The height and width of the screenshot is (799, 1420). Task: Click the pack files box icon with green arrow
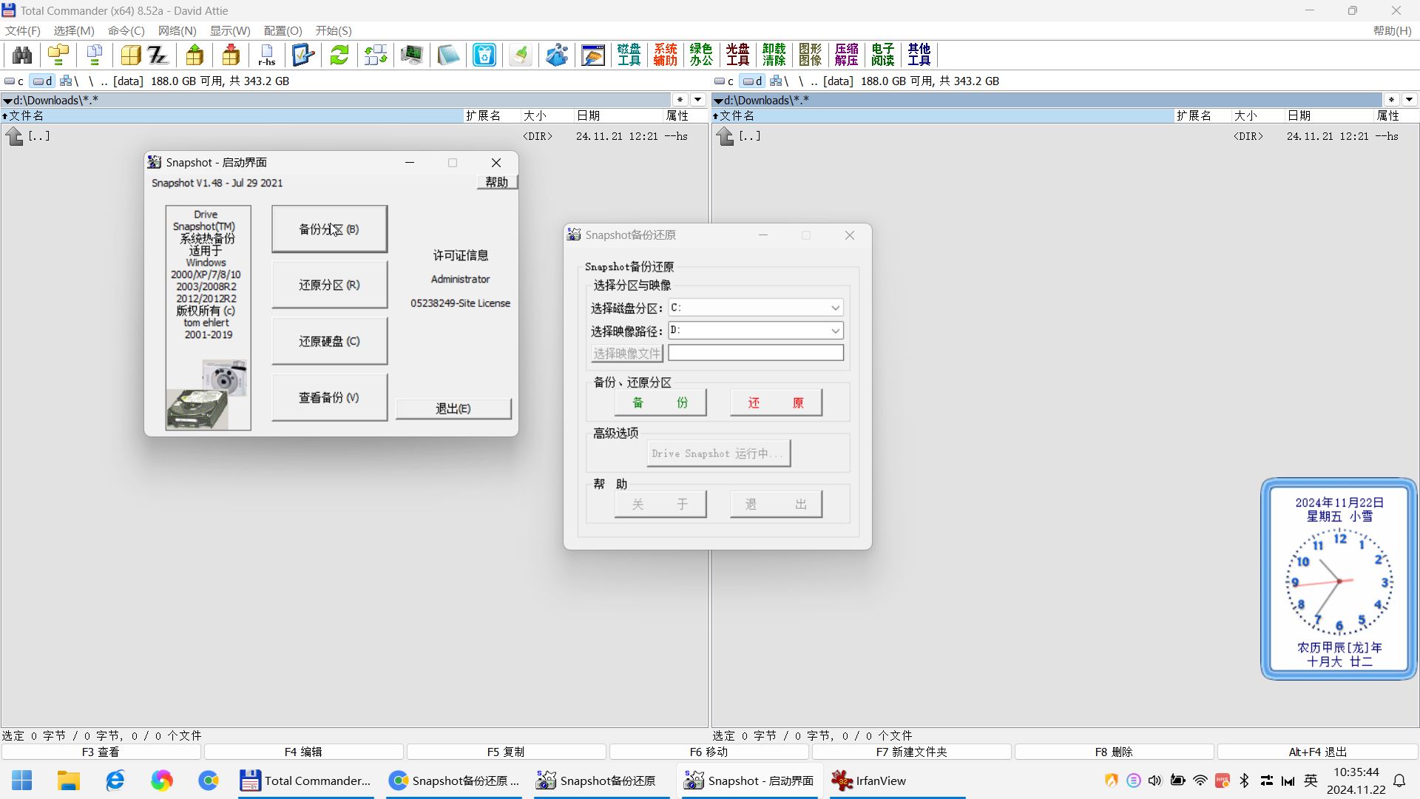195,55
